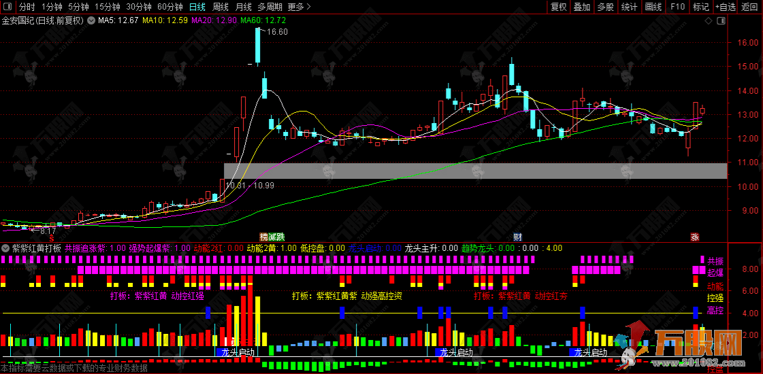Screen dimensions: 763x374
Task: Toggle the right side panel icon
Action: pyautogui.click(x=721, y=20)
